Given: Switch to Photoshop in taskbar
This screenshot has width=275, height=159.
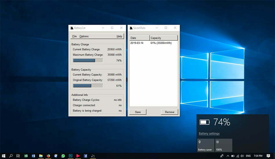Looking at the screenshot, I should [x=71, y=156].
